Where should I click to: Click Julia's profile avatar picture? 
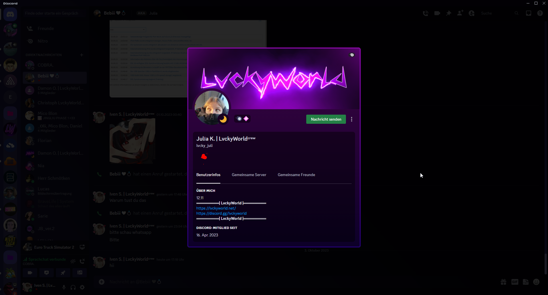point(211,108)
